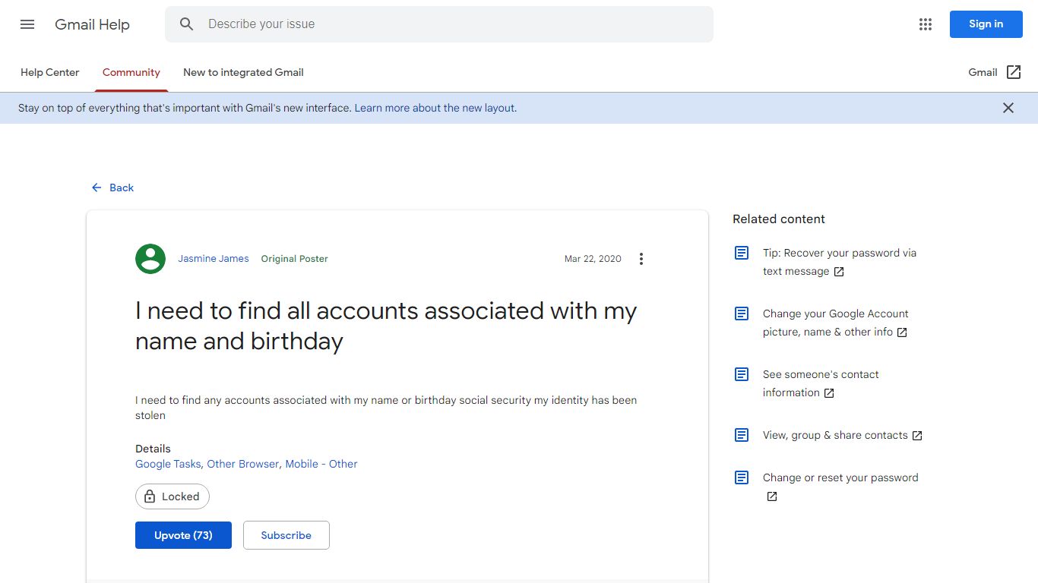Open 'See someone's contact information' article
Screen dimensions: 1038x583
[x=821, y=383]
